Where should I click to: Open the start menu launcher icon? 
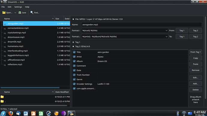3,113
